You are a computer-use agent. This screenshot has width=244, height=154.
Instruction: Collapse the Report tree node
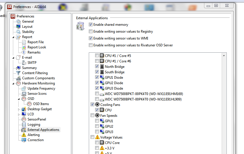tap(14, 37)
